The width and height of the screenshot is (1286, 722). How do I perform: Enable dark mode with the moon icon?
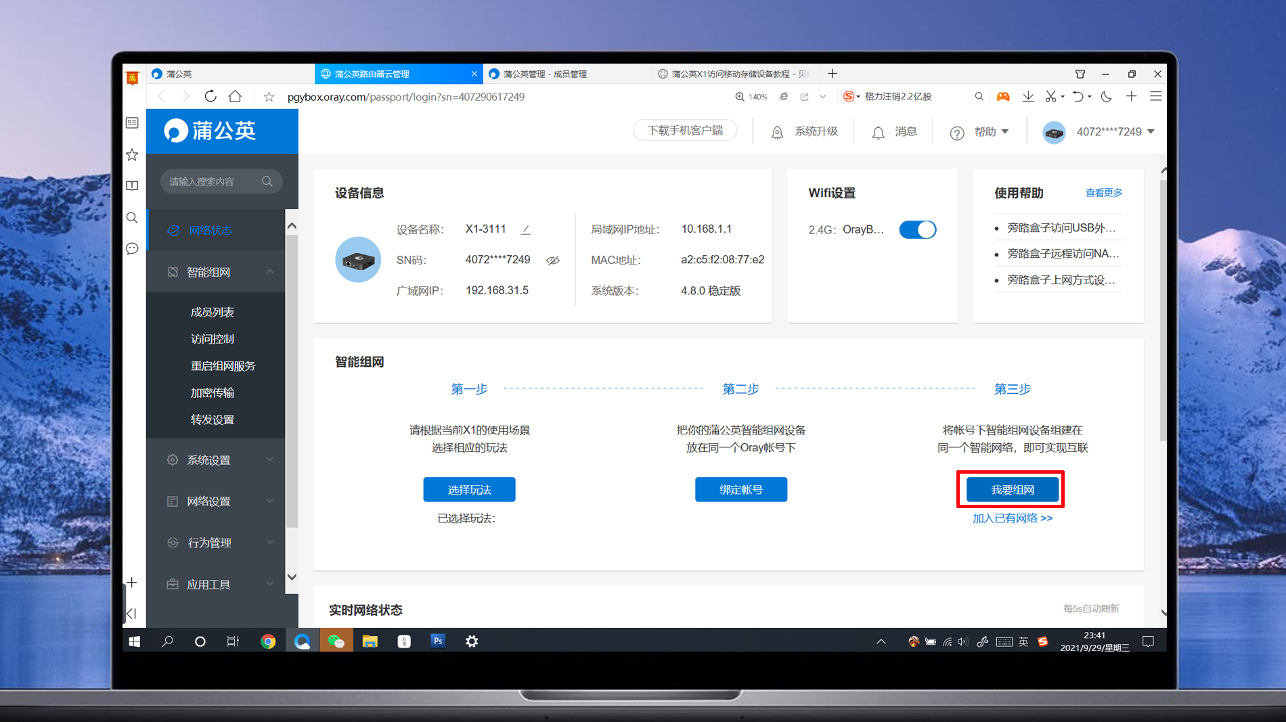point(1106,96)
